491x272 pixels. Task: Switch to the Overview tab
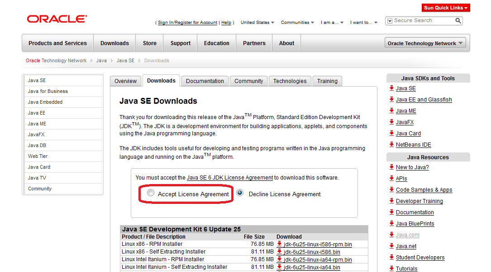(x=125, y=81)
